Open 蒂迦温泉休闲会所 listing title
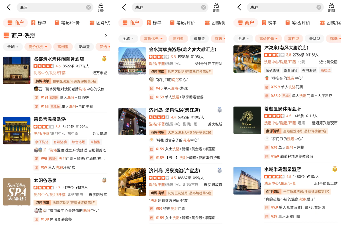345x225 pixels. pyautogui.click(x=282, y=109)
